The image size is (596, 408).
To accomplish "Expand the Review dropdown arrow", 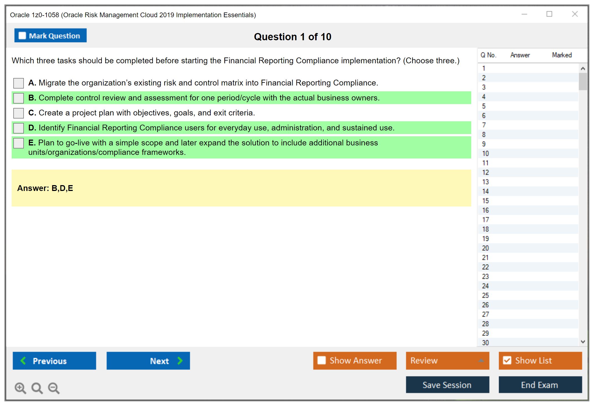I will click(481, 361).
